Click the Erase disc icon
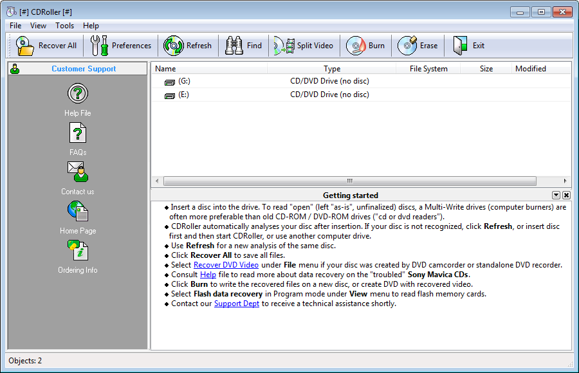The height and width of the screenshot is (373, 579). (407, 46)
